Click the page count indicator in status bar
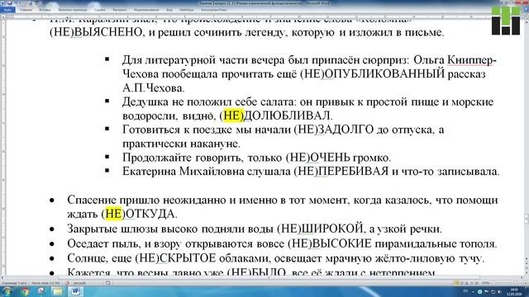Image resolution: width=529 pixels, height=297 pixels. [x=14, y=283]
